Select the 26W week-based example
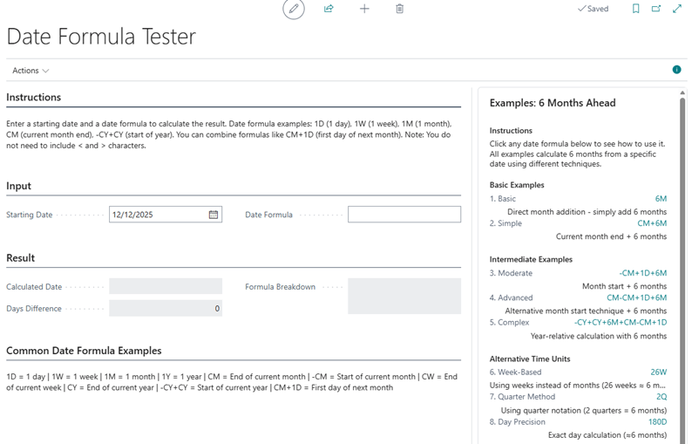Image resolution: width=692 pixels, height=444 pixels. pyautogui.click(x=658, y=372)
